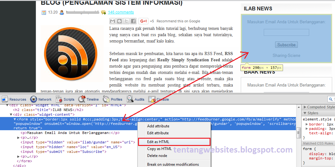This screenshot has height=167, width=335.
Task: Click the ILAB NEWS email input field
Action: click(286, 32)
